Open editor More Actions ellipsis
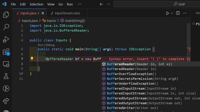This screenshot has width=200, height=112. pyautogui.click(x=185, y=13)
